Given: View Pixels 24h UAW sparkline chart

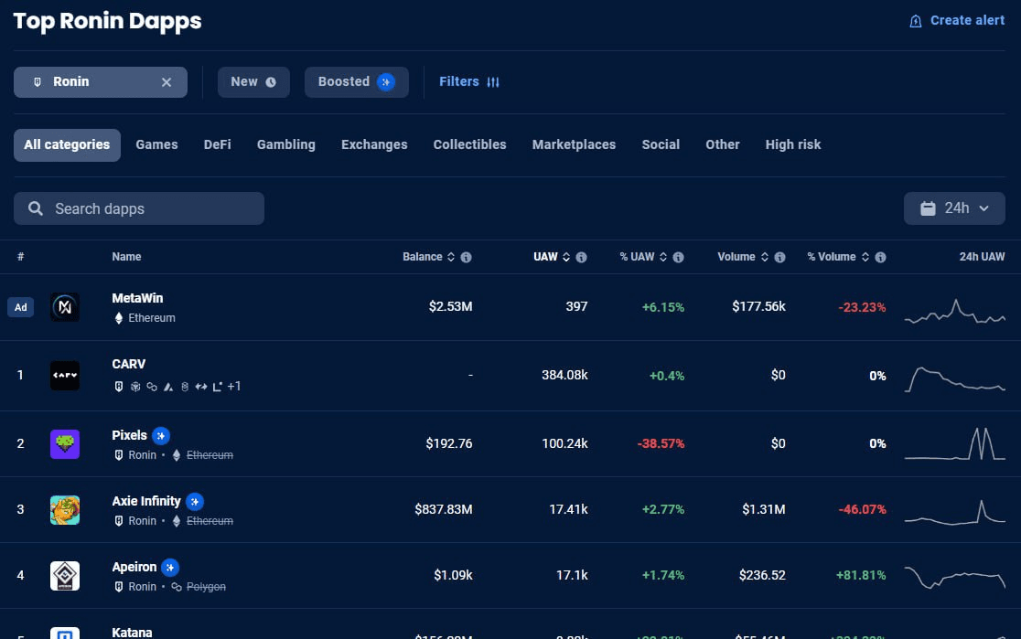Looking at the screenshot, I should tap(954, 444).
